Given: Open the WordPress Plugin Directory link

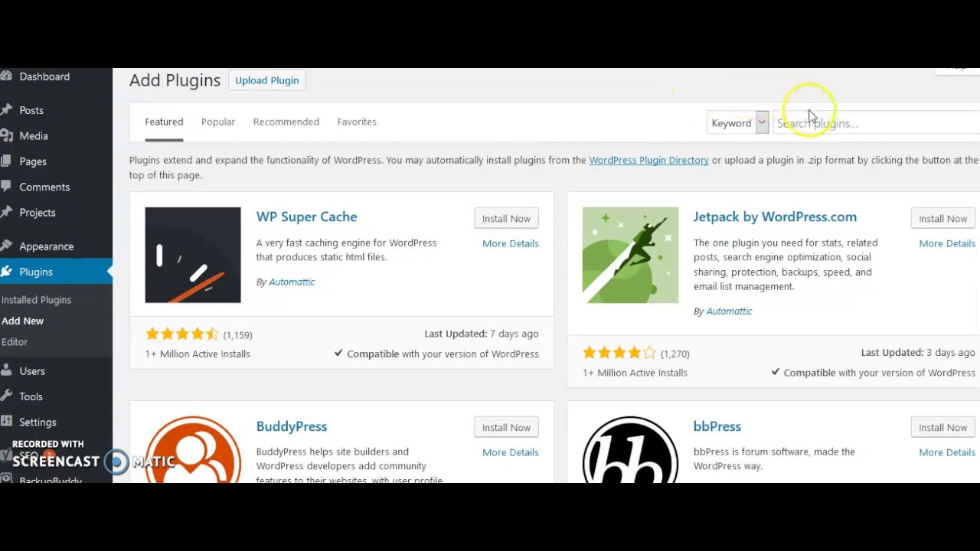Looking at the screenshot, I should coord(648,160).
